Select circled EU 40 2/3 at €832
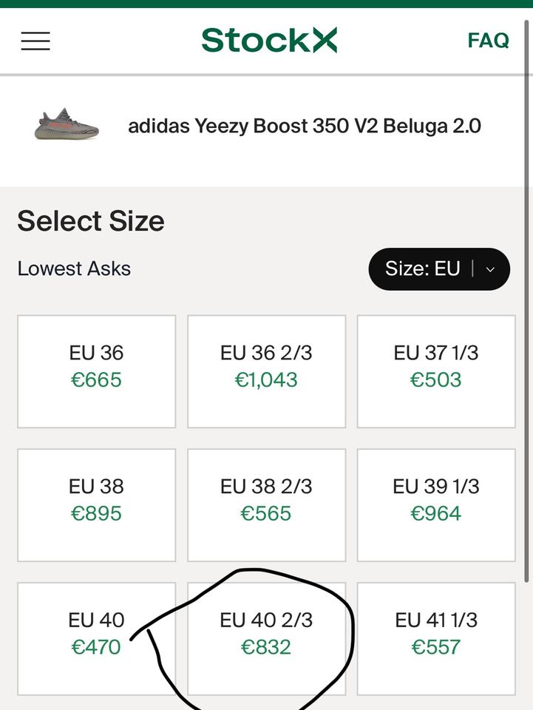This screenshot has height=710, width=533. (266, 638)
